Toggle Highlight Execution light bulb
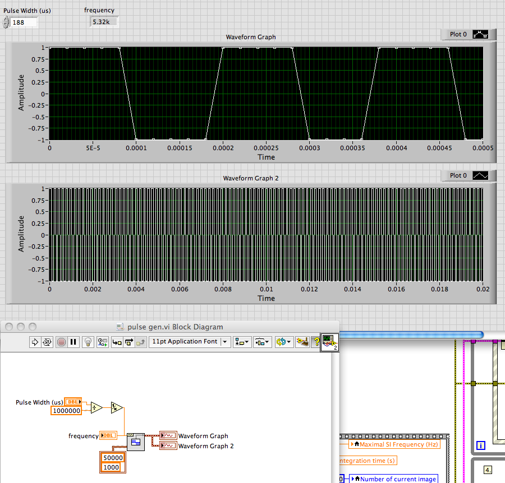Screen dimensions: 505x483 (x=88, y=342)
